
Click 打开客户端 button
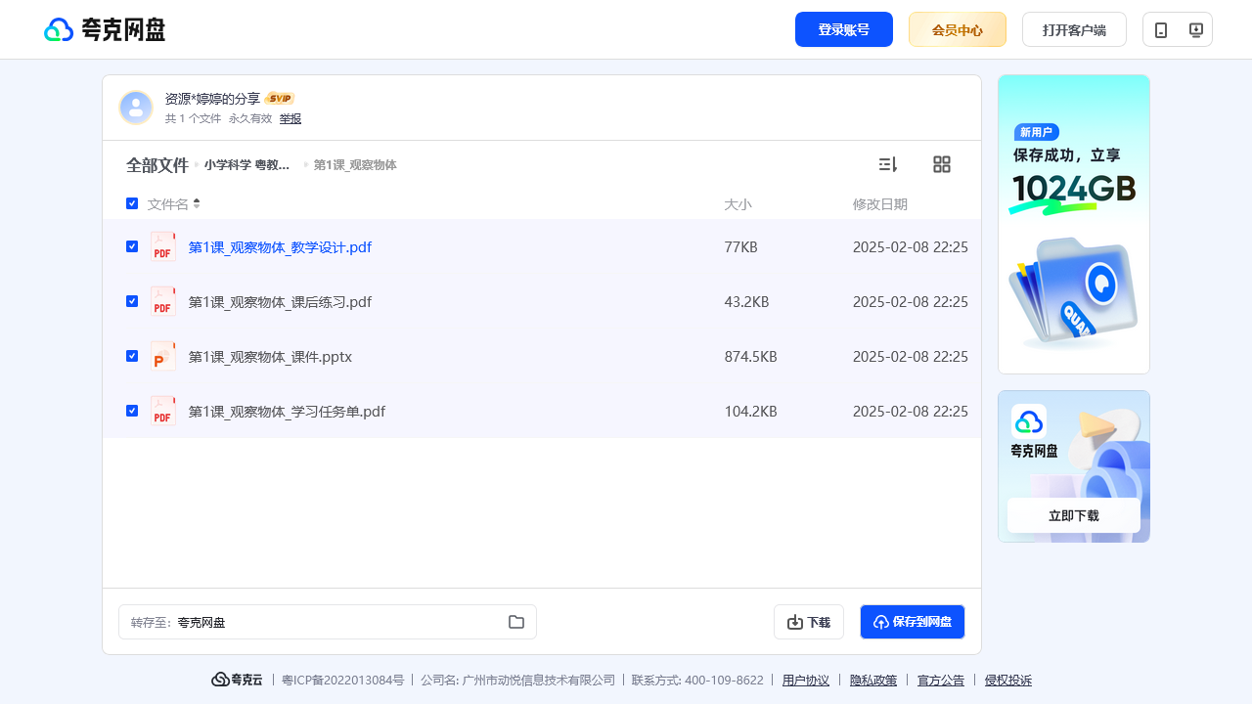pos(1074,29)
